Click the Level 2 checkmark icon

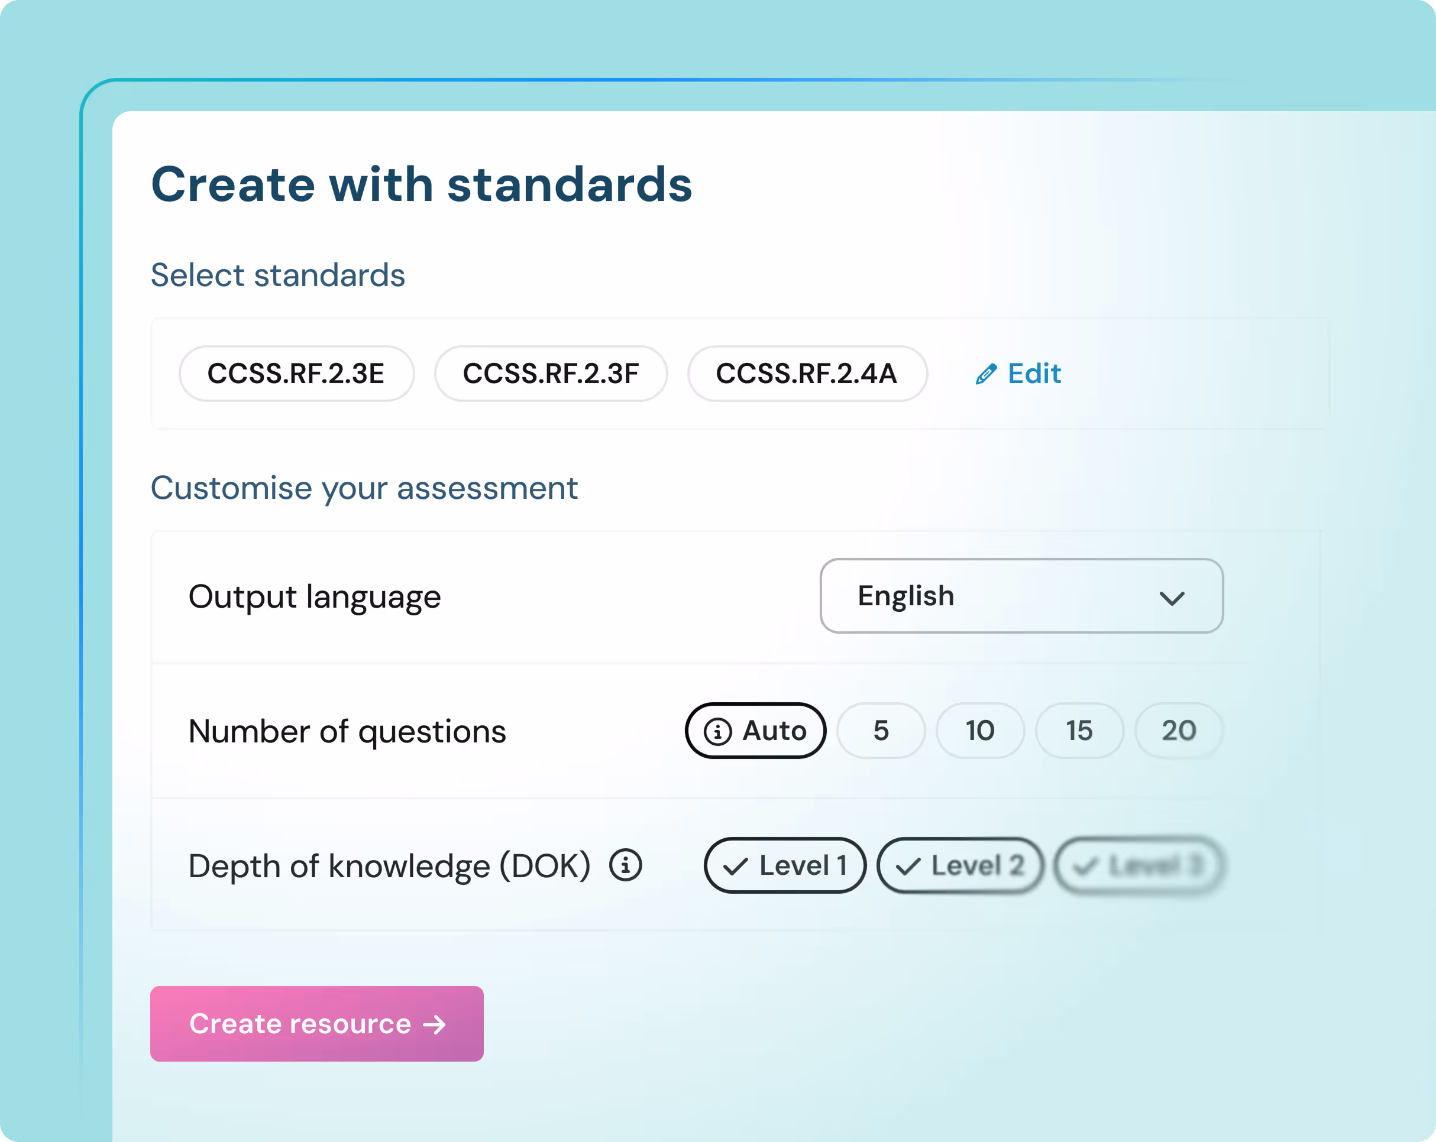[x=907, y=867]
